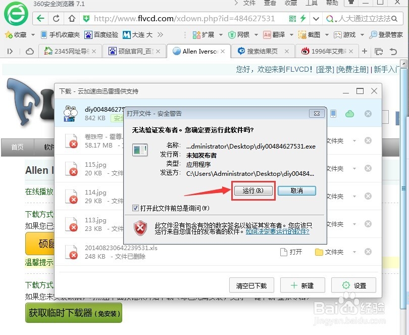Open the 大连 bookmark

coord(137,35)
